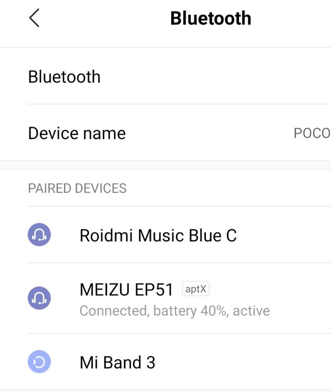Open the MEIZU EP51 paired device entry
Screen dimensions: 331x392
click(165, 298)
